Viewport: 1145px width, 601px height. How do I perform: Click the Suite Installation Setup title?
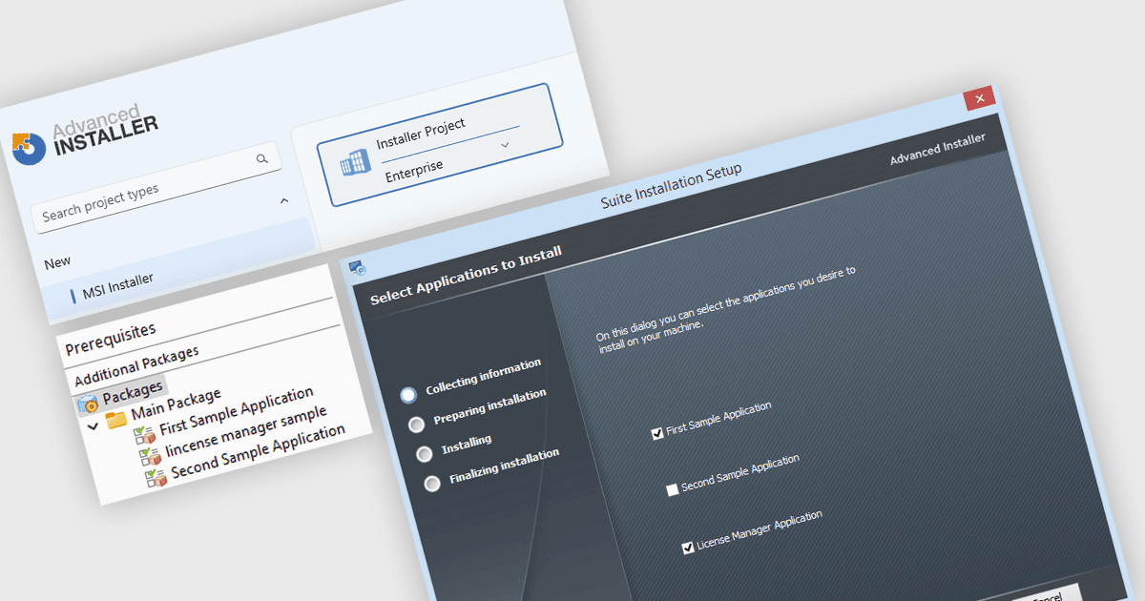[x=671, y=186]
